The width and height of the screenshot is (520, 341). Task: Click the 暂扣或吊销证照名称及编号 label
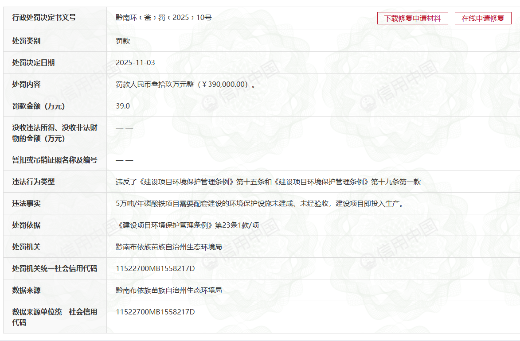(x=55, y=160)
